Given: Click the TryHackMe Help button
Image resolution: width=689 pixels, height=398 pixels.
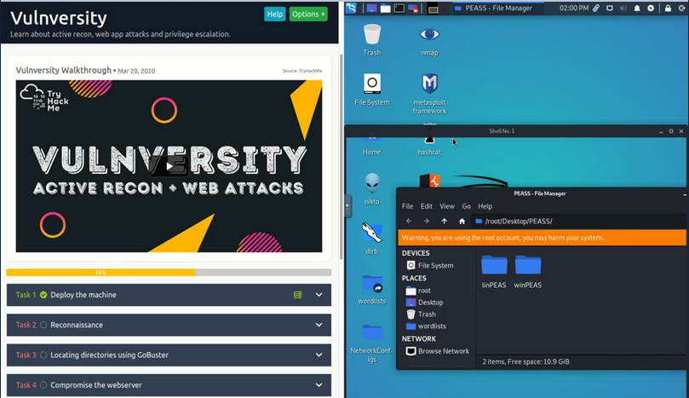Looking at the screenshot, I should 274,14.
